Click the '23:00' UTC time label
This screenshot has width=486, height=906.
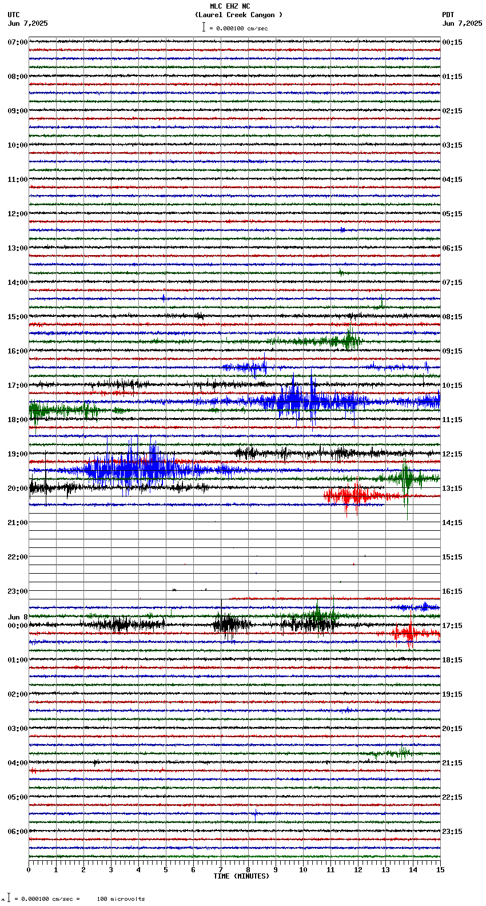(18, 591)
